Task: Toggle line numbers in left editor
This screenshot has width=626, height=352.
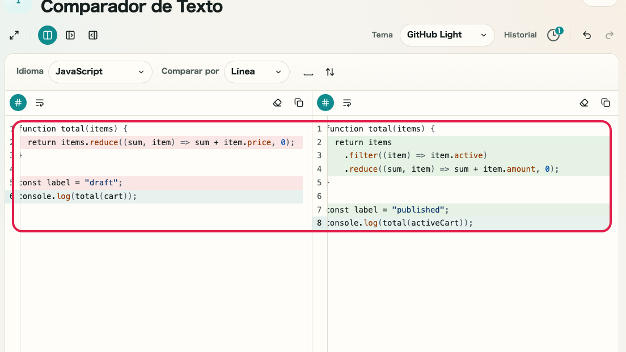Action: point(18,103)
